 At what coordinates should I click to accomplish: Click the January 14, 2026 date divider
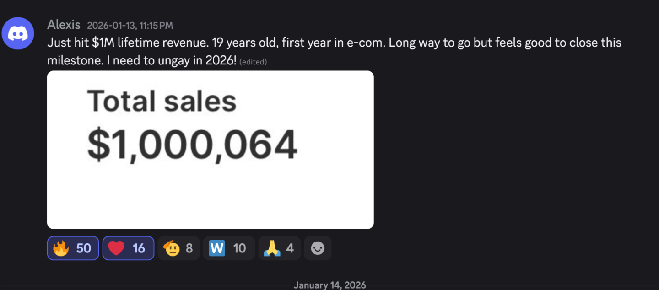329,285
